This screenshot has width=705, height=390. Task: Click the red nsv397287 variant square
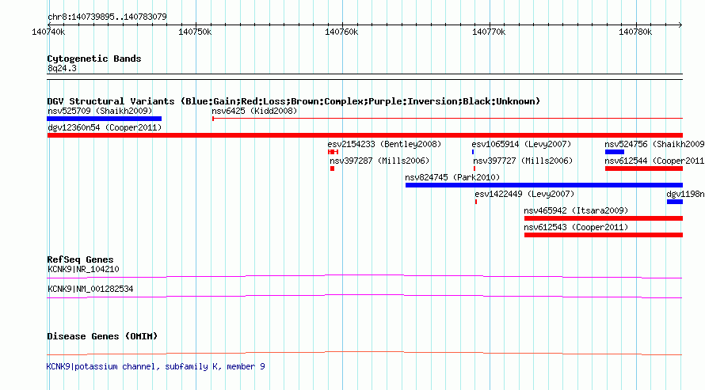click(x=332, y=168)
